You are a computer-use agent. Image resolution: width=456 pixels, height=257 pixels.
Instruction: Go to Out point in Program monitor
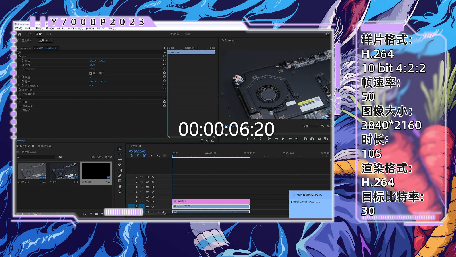pos(297,138)
